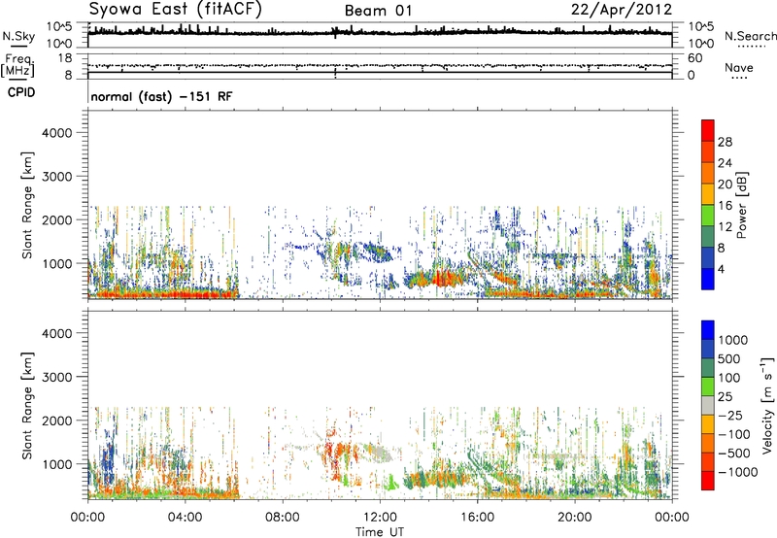Viewport: 777px width, 538px height.
Task: Click the 'Velocity [m s⁻¹]' colorbar title
Action: point(767,405)
